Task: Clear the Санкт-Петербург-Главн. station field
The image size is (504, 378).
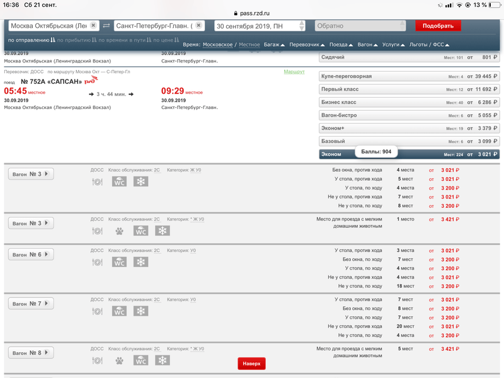Action: [x=198, y=26]
